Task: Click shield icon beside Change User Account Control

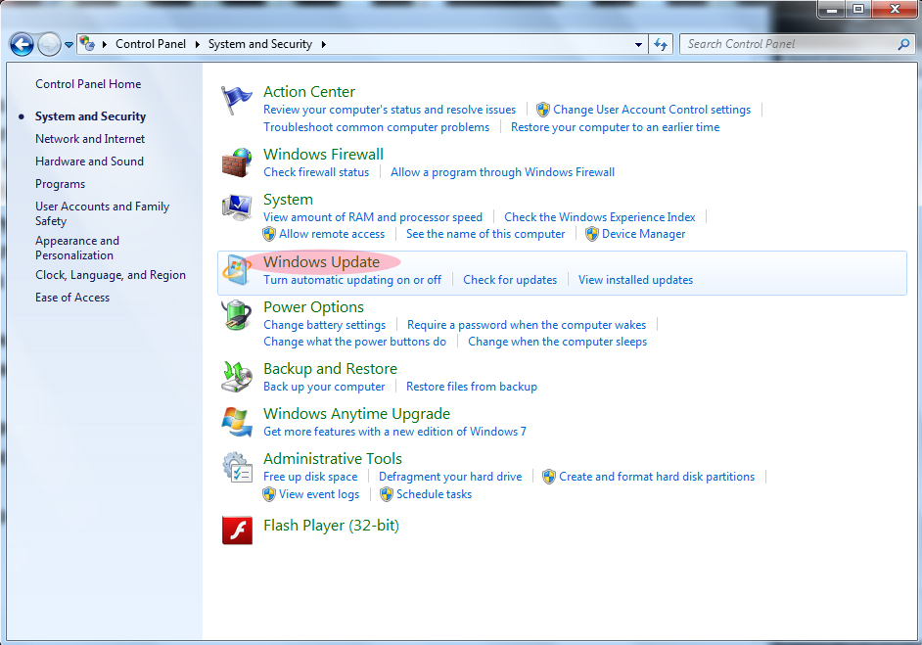Action: [x=543, y=110]
